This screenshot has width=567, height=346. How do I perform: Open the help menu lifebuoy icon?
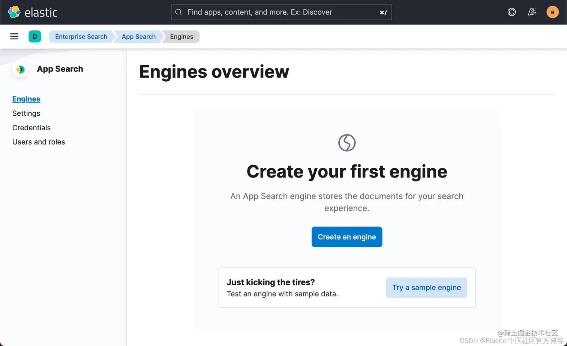pos(511,12)
